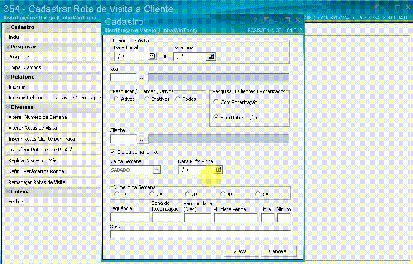
Task: Click the Sequência input field
Action: click(130, 217)
